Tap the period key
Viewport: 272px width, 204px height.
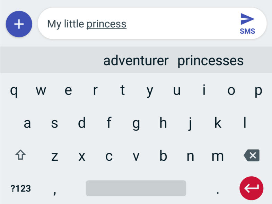click(218, 188)
